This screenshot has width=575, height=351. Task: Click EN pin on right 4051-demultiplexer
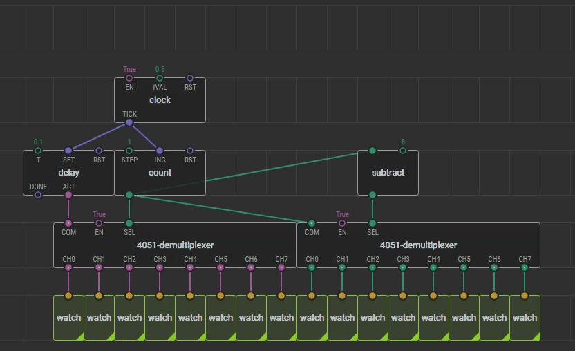(342, 223)
